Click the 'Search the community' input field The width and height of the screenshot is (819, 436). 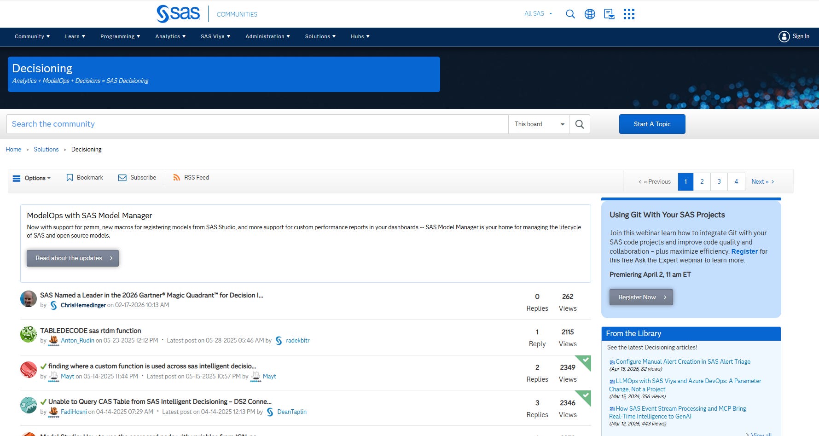(x=257, y=124)
